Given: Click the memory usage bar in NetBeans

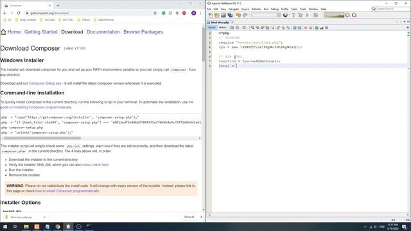Looking at the screenshot, I should pos(334,15).
